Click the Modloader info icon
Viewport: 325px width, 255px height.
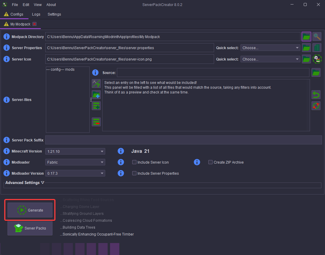[x=6, y=162]
